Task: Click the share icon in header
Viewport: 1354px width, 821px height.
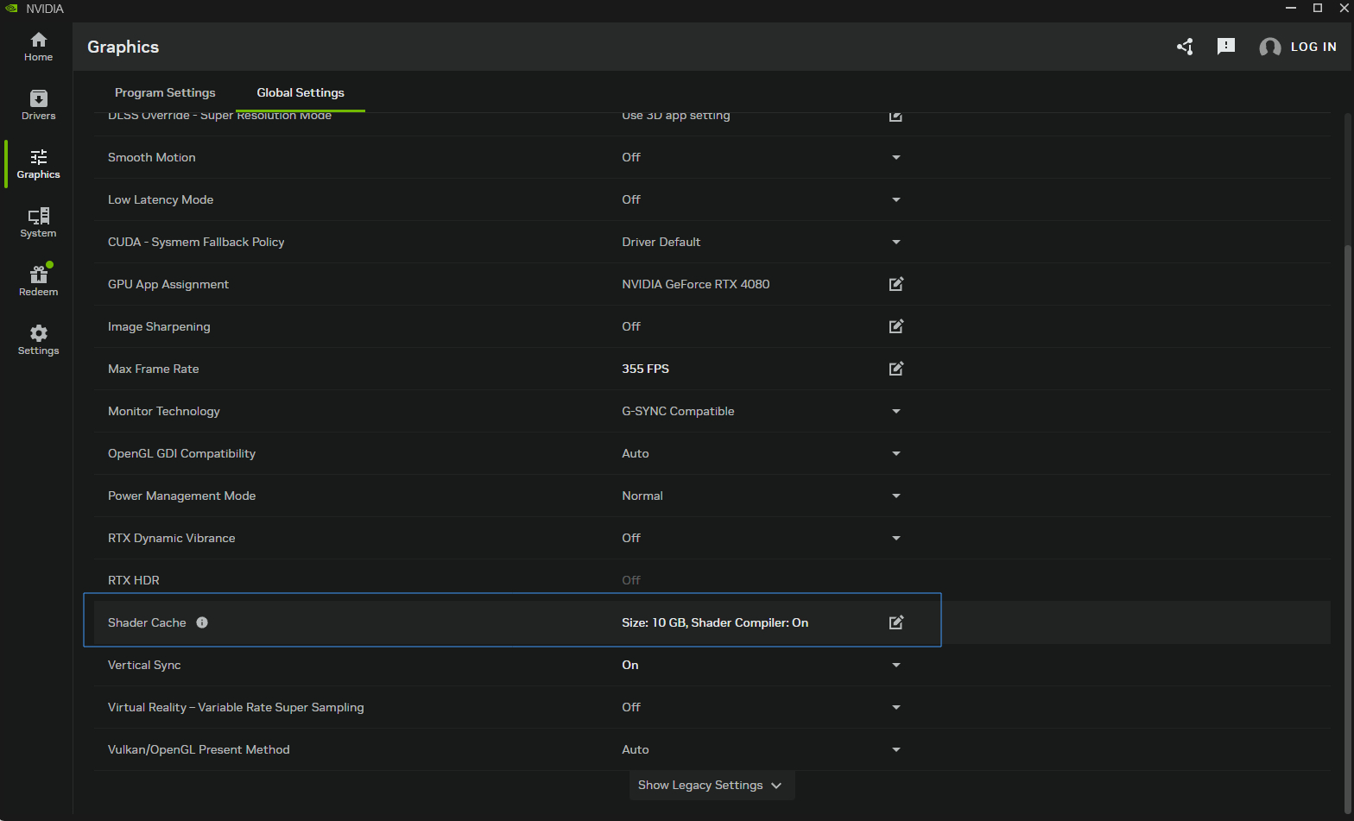Action: coord(1185,47)
